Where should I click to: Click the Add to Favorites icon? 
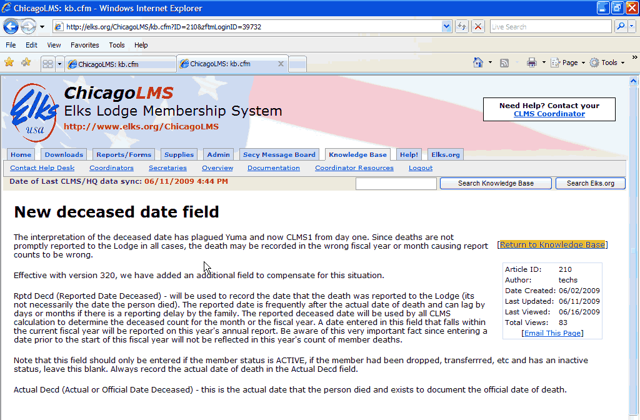[26, 62]
